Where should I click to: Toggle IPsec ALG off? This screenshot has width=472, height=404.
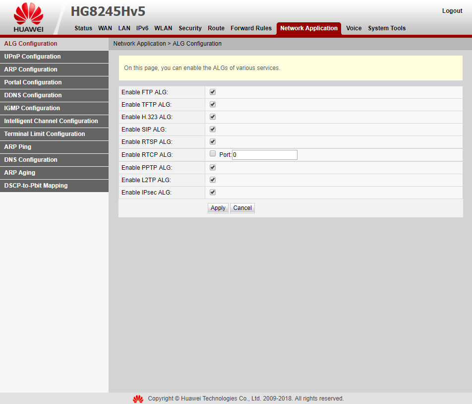click(212, 192)
